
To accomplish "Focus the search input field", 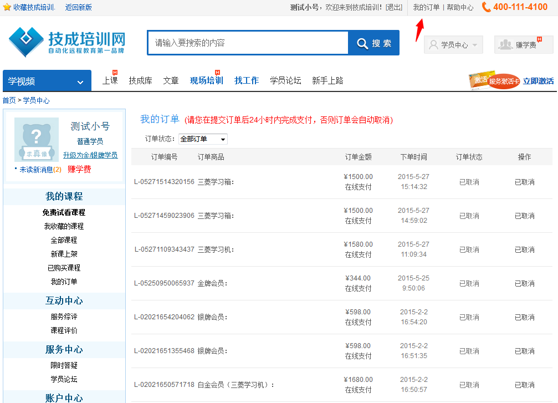I will click(248, 43).
